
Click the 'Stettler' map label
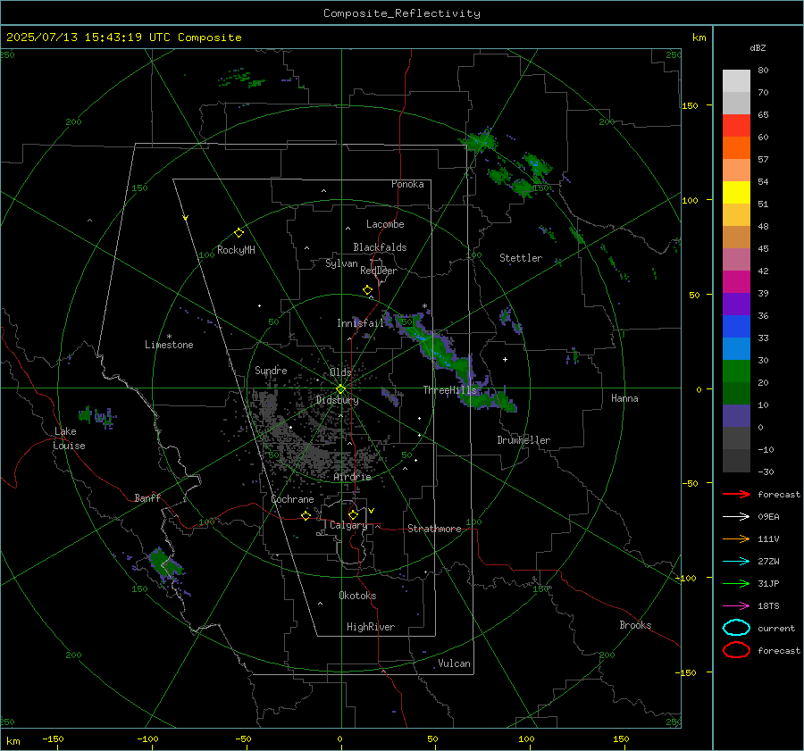pyautogui.click(x=521, y=258)
